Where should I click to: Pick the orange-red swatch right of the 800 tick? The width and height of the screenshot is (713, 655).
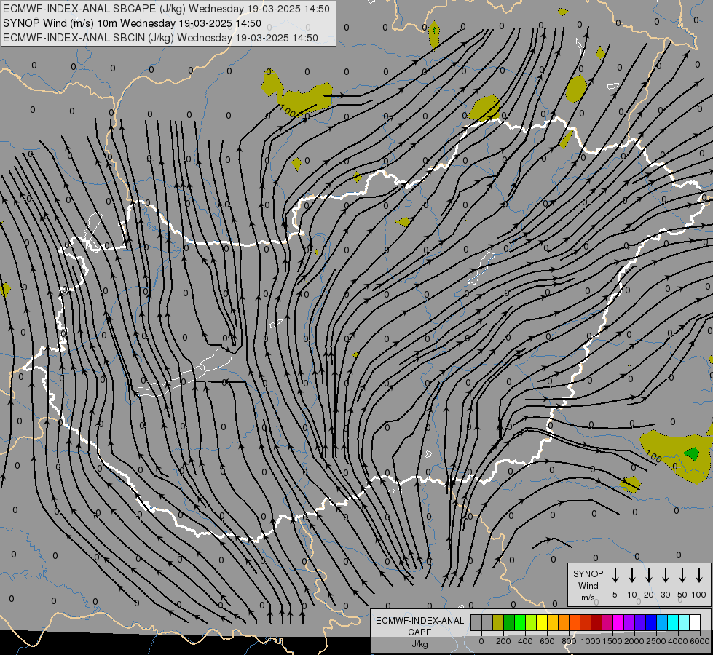[575, 622]
